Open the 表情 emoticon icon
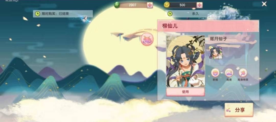 pos(215,73)
